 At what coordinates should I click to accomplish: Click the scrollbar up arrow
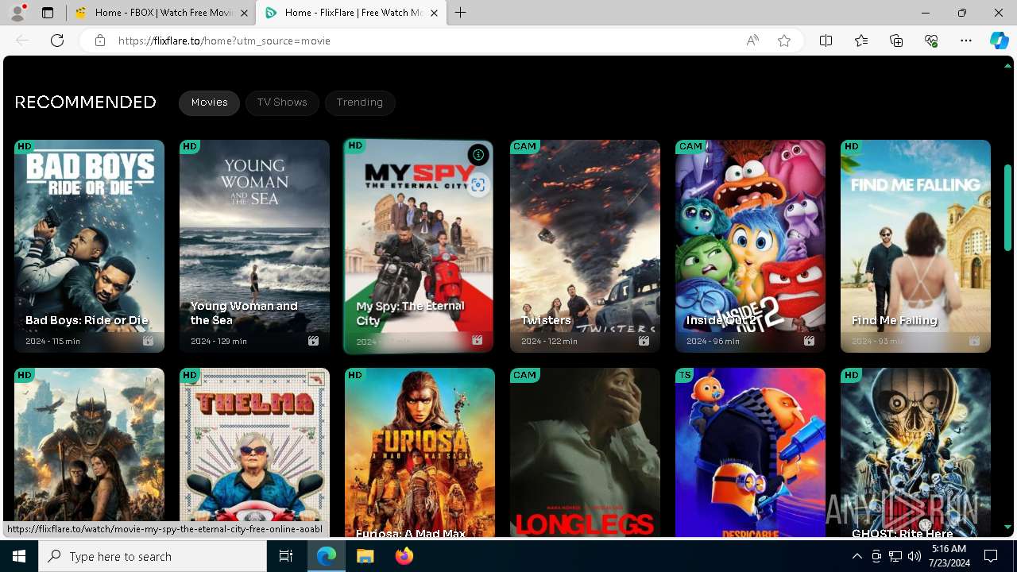[1007, 66]
